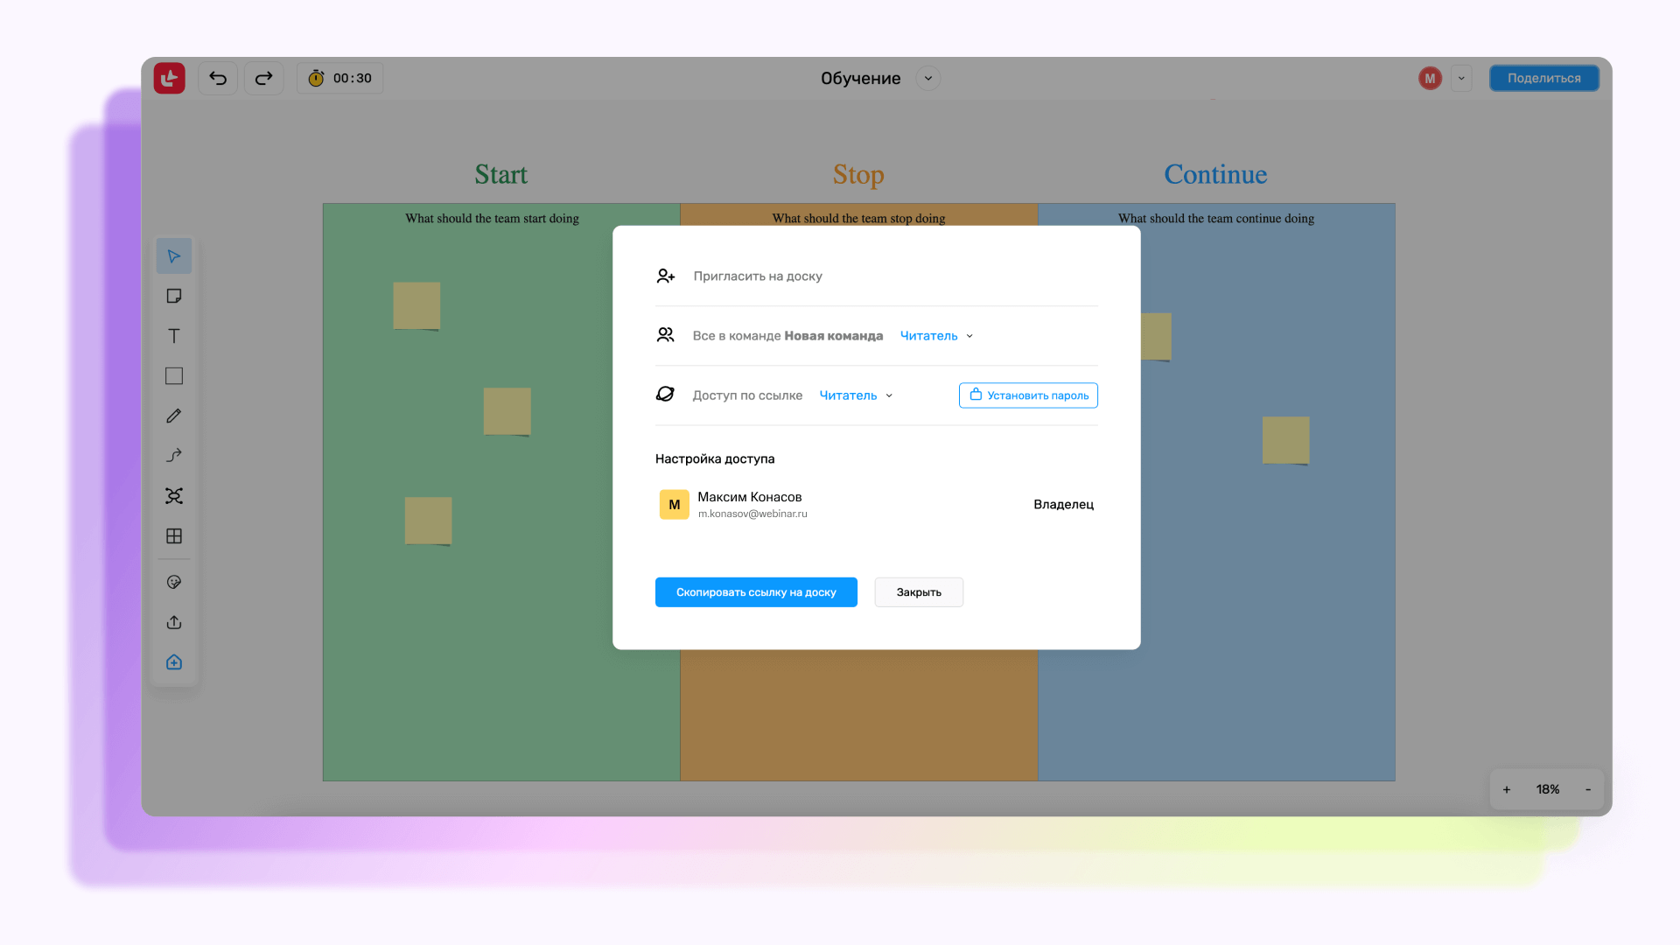Click the Закрыть button
Image resolution: width=1680 pixels, height=945 pixels.
pos(919,592)
